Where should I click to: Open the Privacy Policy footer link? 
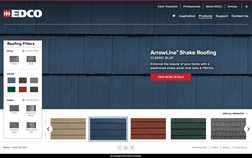click(x=240, y=148)
